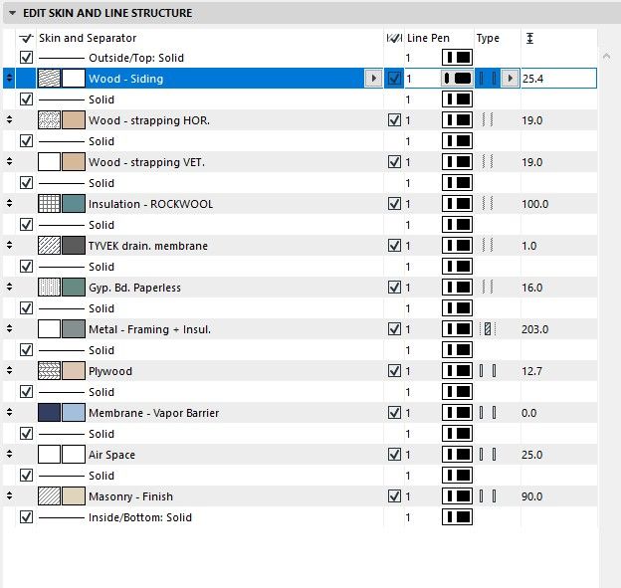Click the fill pattern icon for Masonry - Finish
Viewport: 621px width, 588px height.
[x=50, y=496]
